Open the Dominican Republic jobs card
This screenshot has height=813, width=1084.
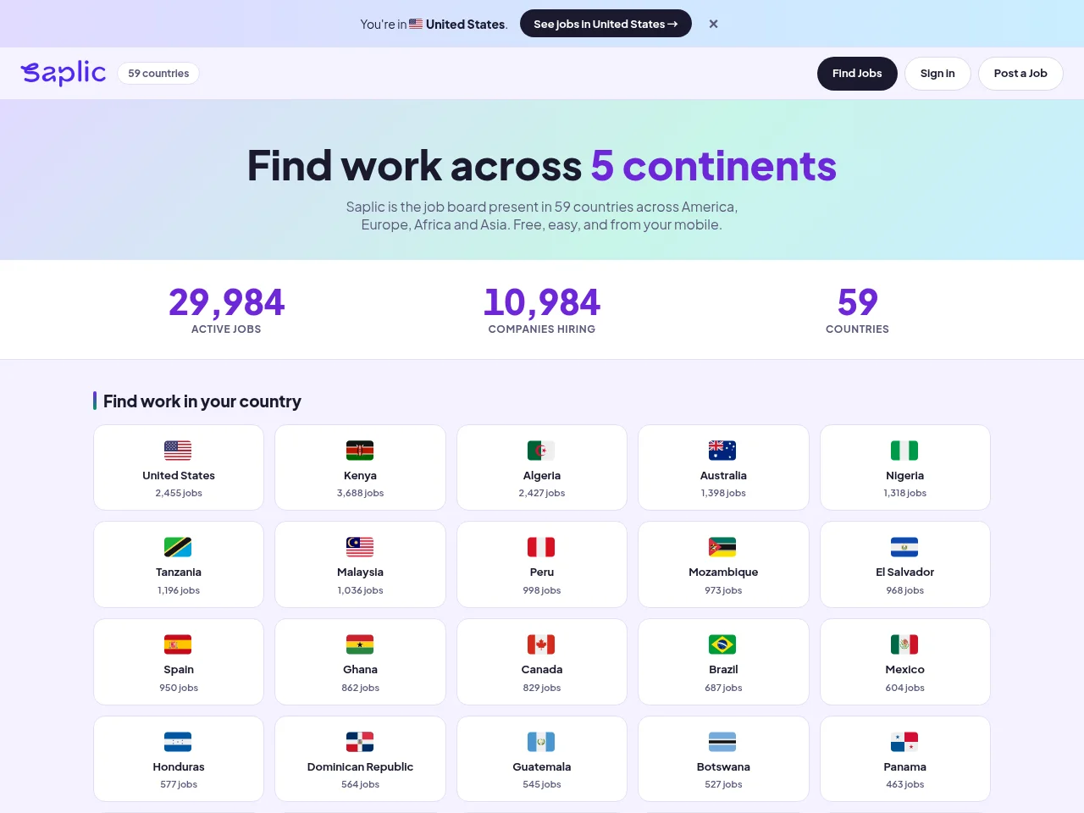coord(360,759)
